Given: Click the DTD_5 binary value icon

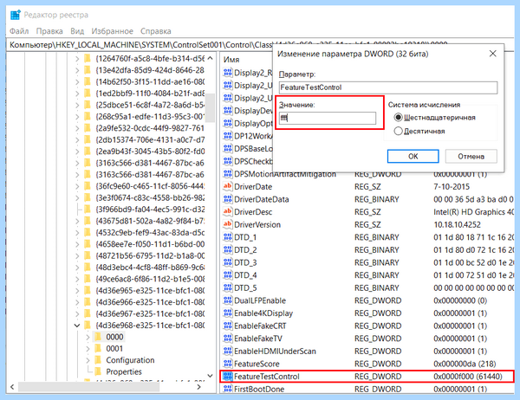Looking at the screenshot, I should (x=227, y=287).
